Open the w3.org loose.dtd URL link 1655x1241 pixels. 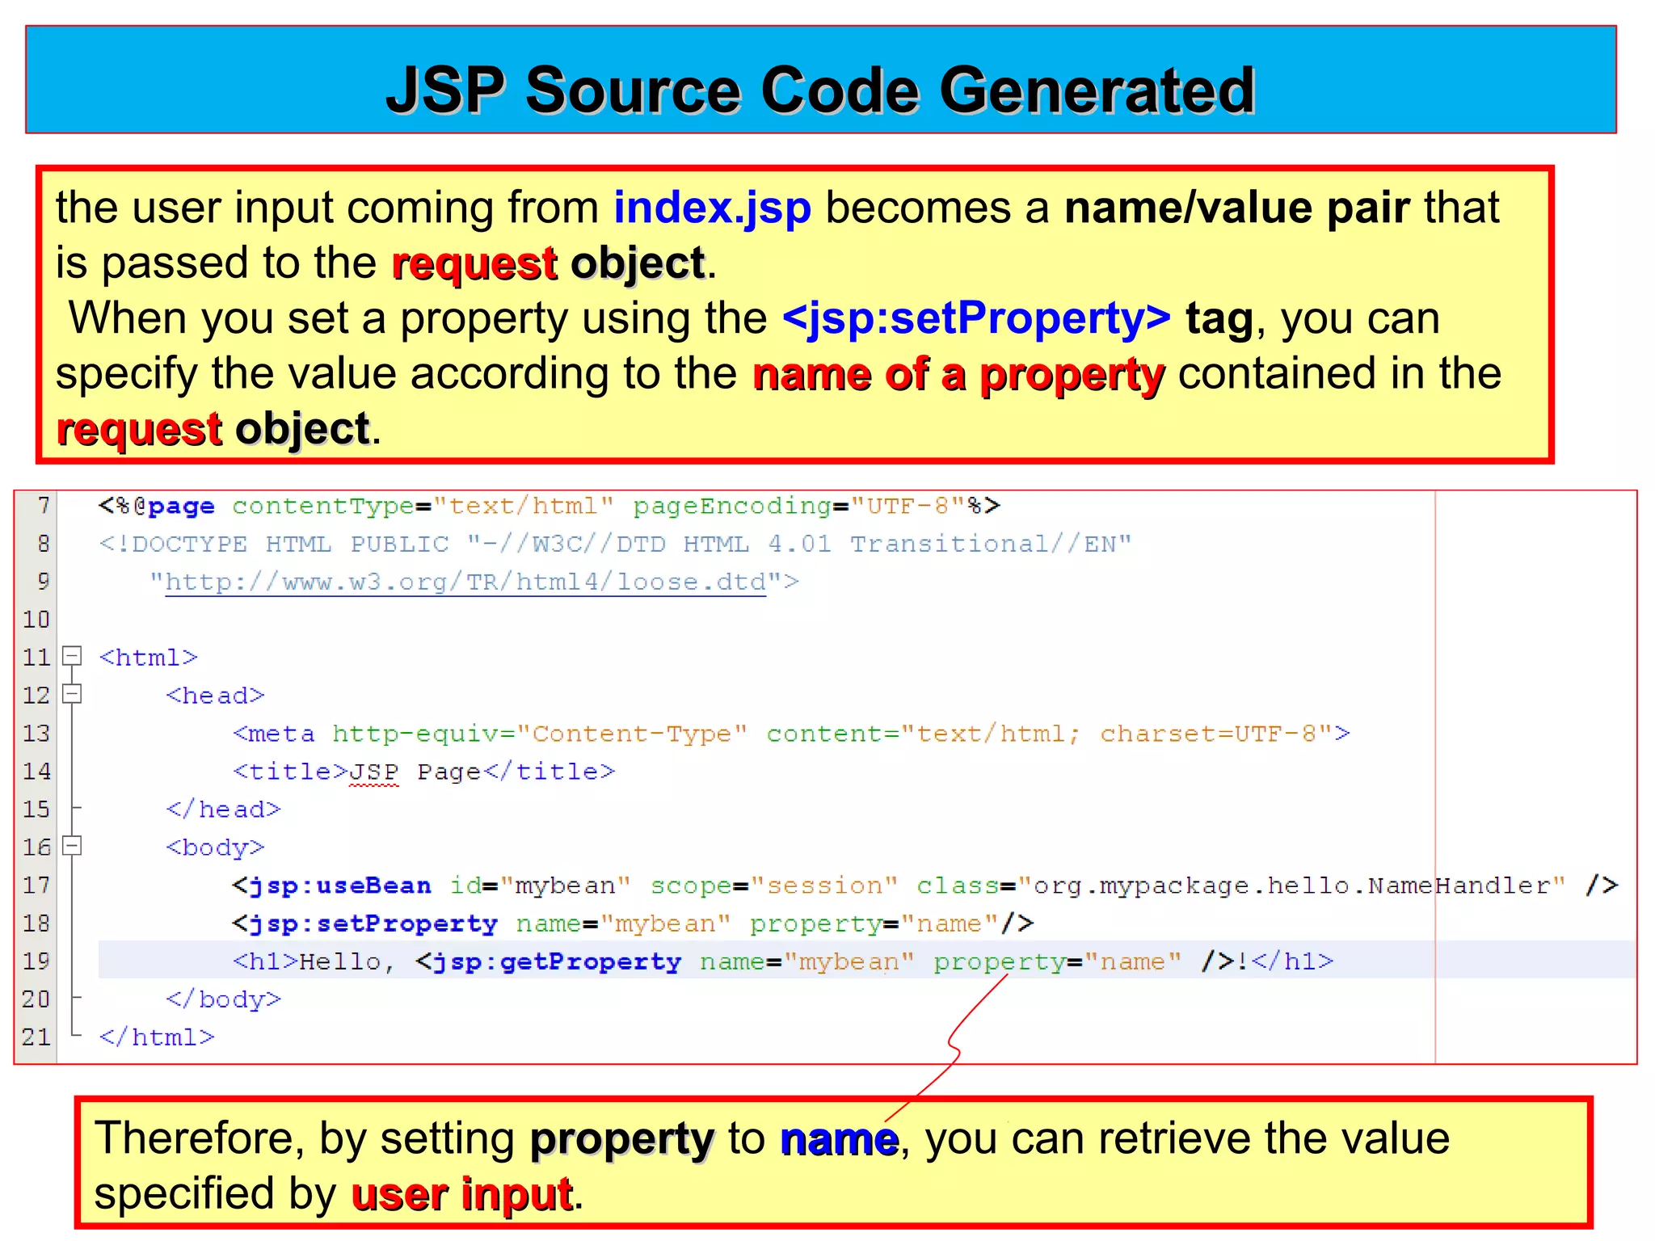pos(465,583)
